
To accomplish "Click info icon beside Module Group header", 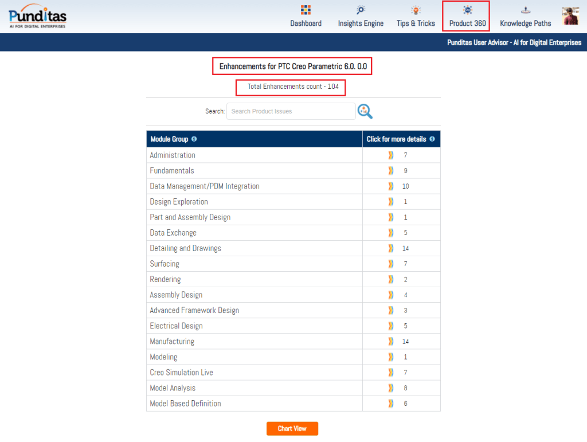I will coord(194,139).
